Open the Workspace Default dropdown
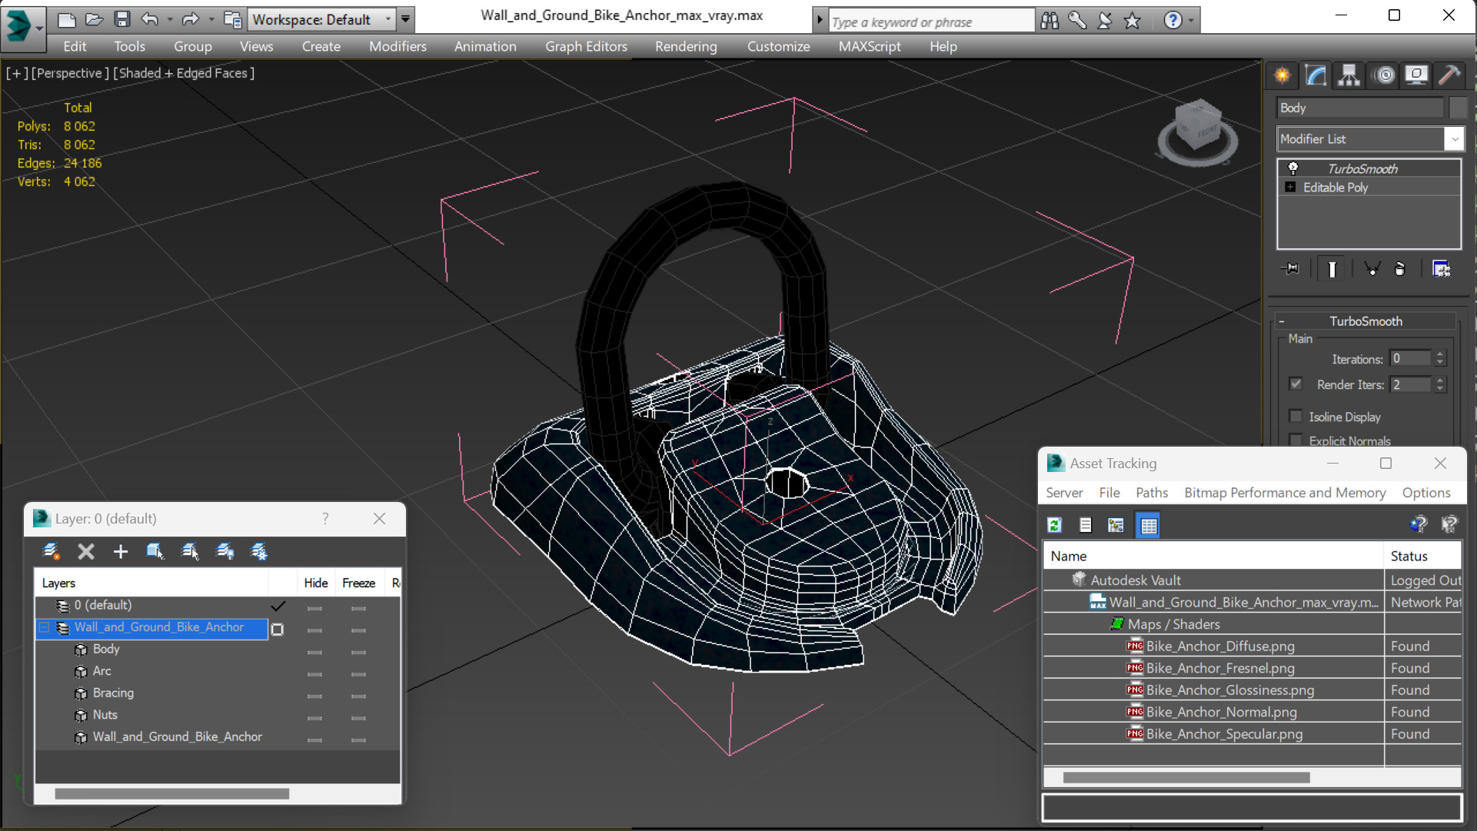This screenshot has height=831, width=1477. 388,19
